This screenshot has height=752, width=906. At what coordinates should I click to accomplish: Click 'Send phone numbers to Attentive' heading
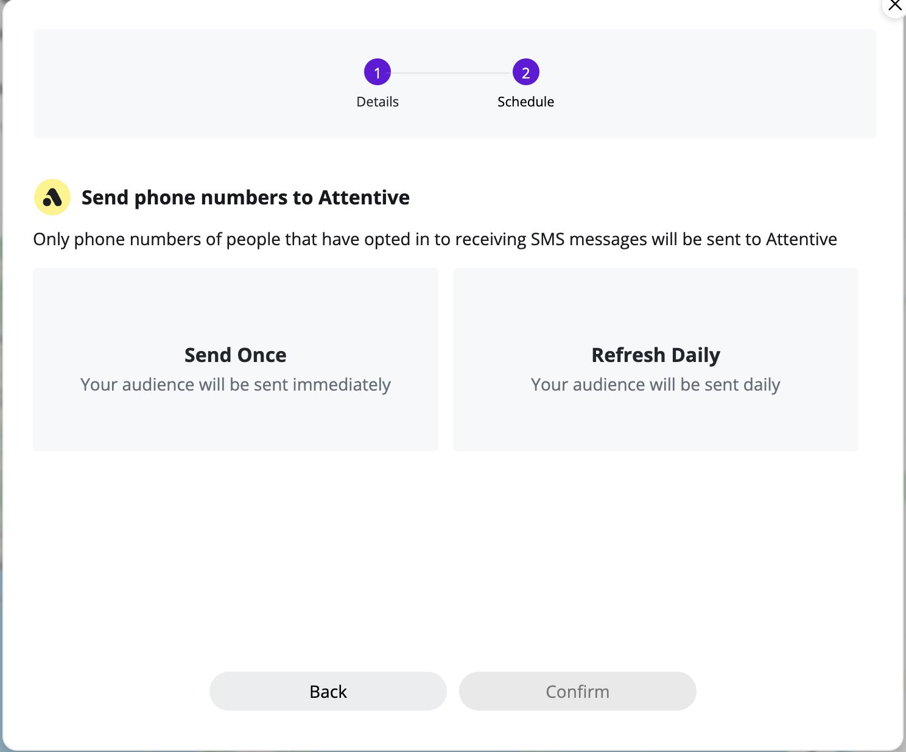point(245,198)
